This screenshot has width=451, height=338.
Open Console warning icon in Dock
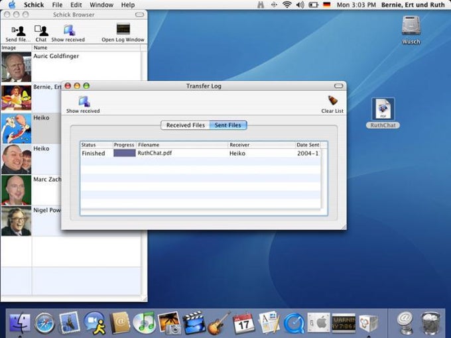[344, 323]
